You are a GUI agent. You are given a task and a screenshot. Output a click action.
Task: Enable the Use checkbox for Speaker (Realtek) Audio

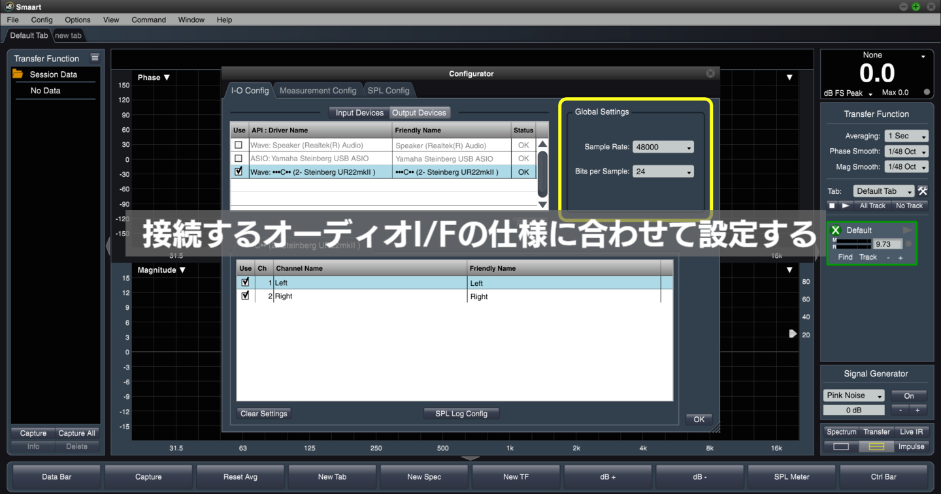click(239, 144)
